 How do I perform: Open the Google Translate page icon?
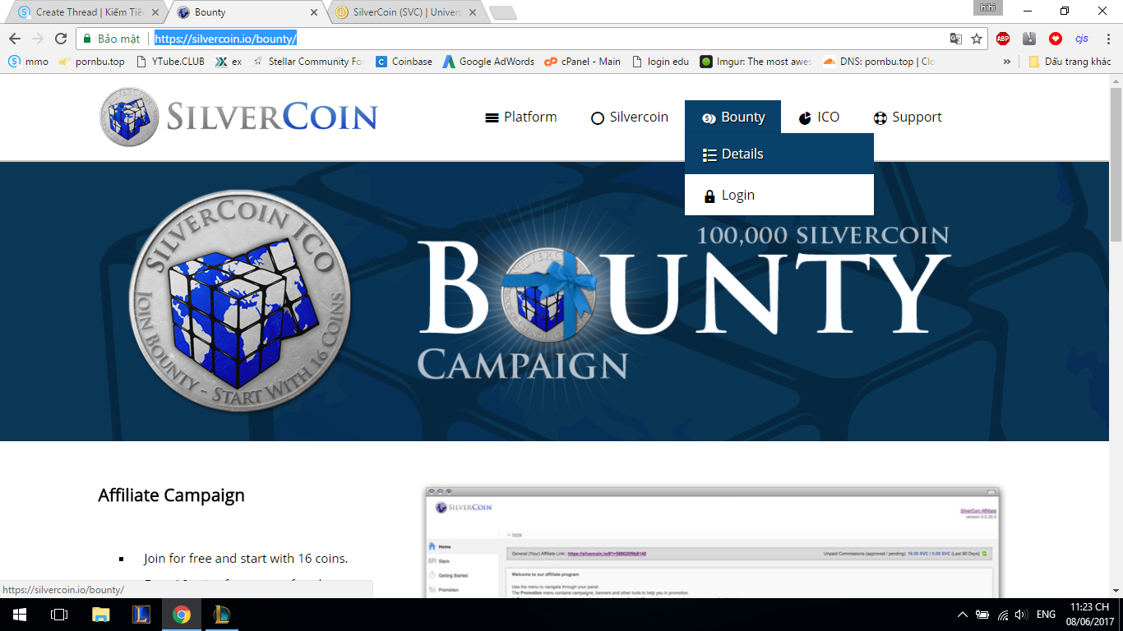[x=955, y=39]
